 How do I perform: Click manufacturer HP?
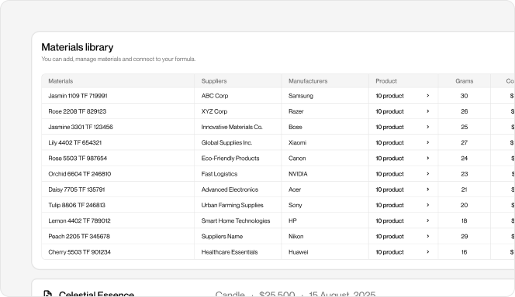pos(292,220)
